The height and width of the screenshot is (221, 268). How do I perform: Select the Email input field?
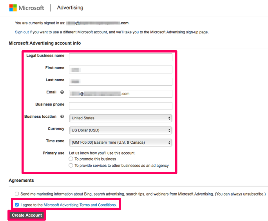point(121,94)
